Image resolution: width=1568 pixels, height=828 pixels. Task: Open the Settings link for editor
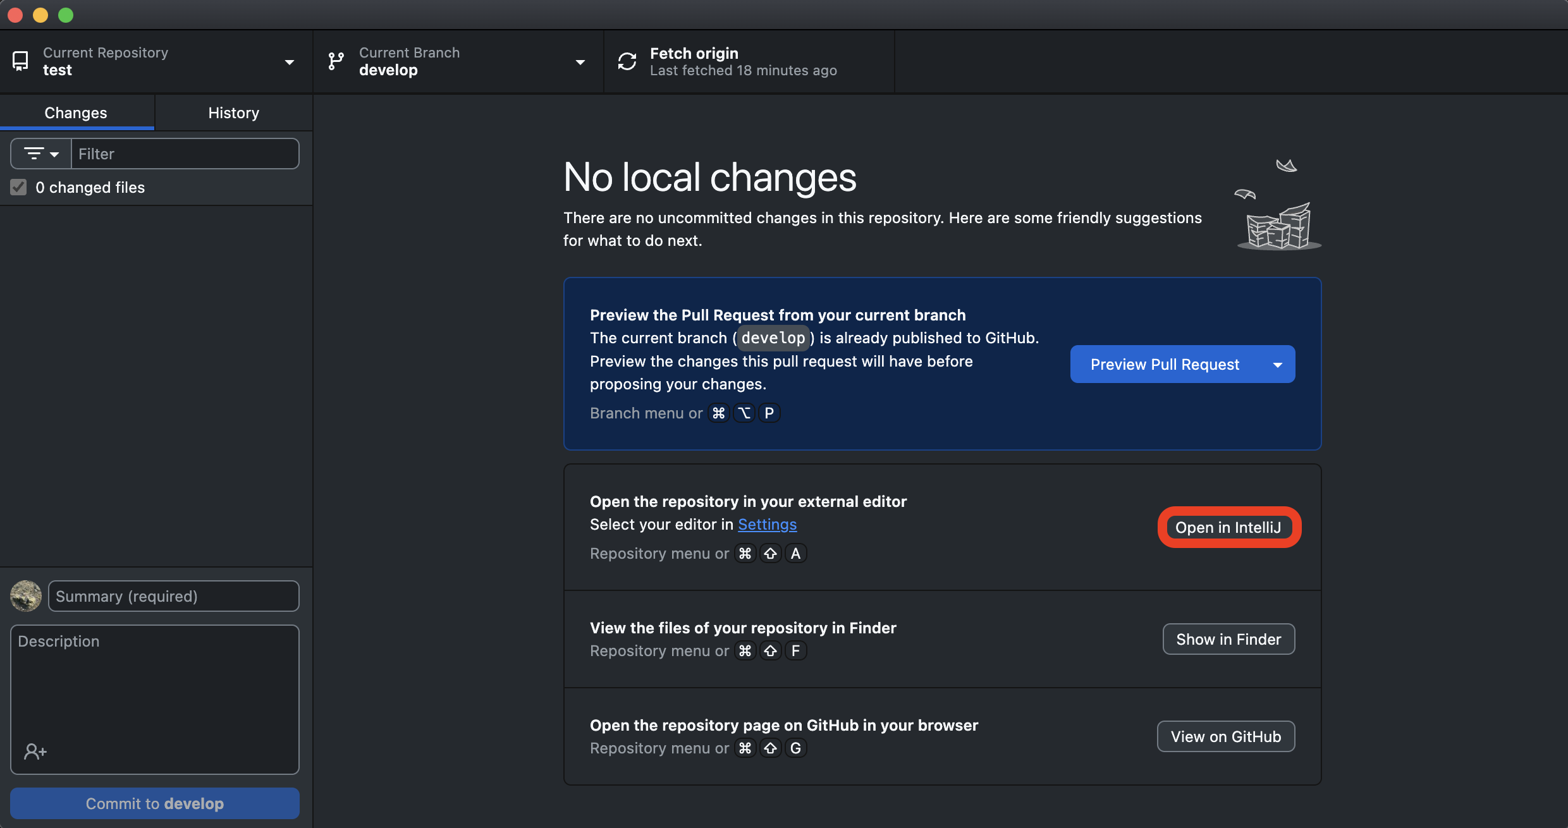767,525
